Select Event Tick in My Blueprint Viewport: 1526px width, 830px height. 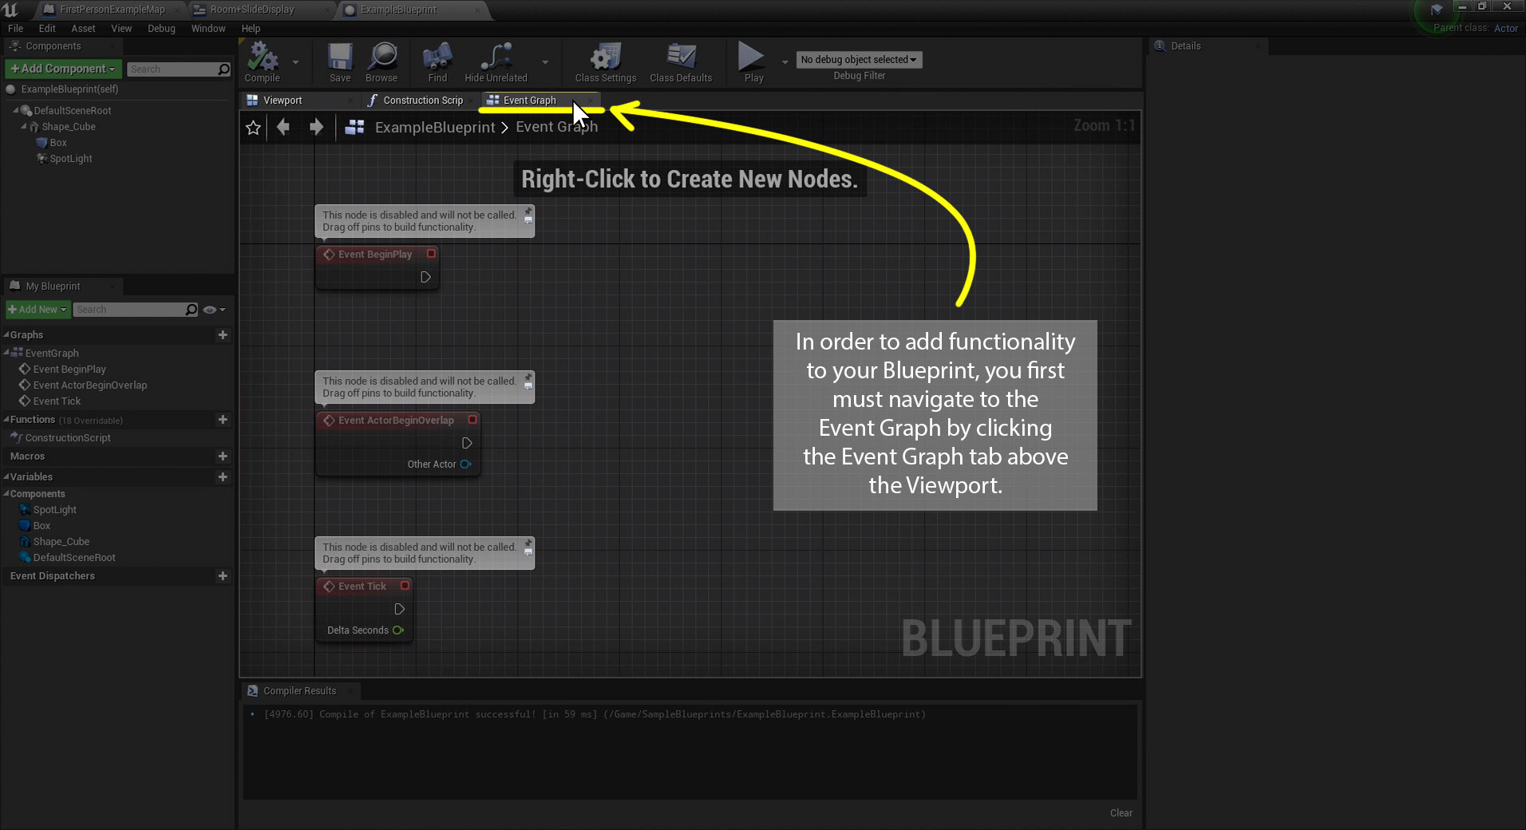(57, 401)
